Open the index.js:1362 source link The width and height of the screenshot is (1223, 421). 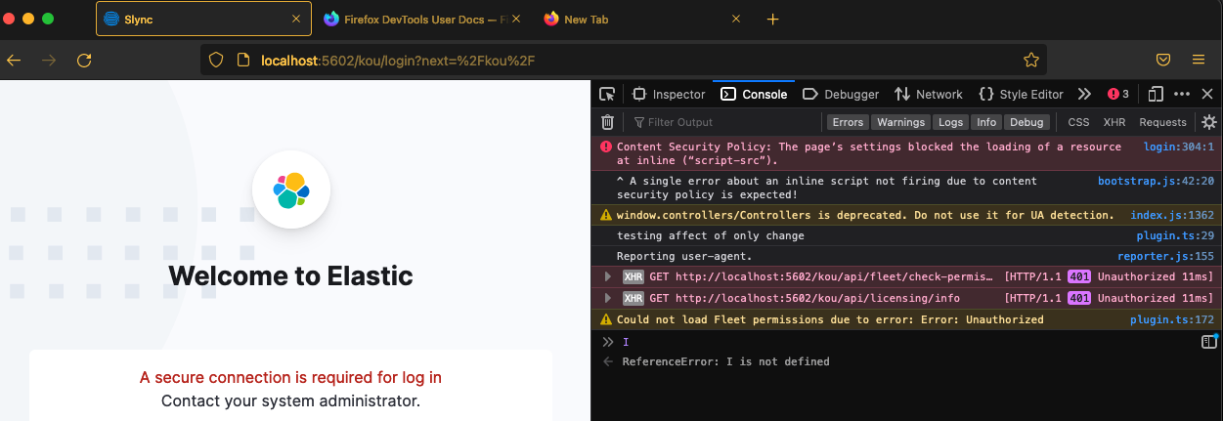pos(1173,215)
